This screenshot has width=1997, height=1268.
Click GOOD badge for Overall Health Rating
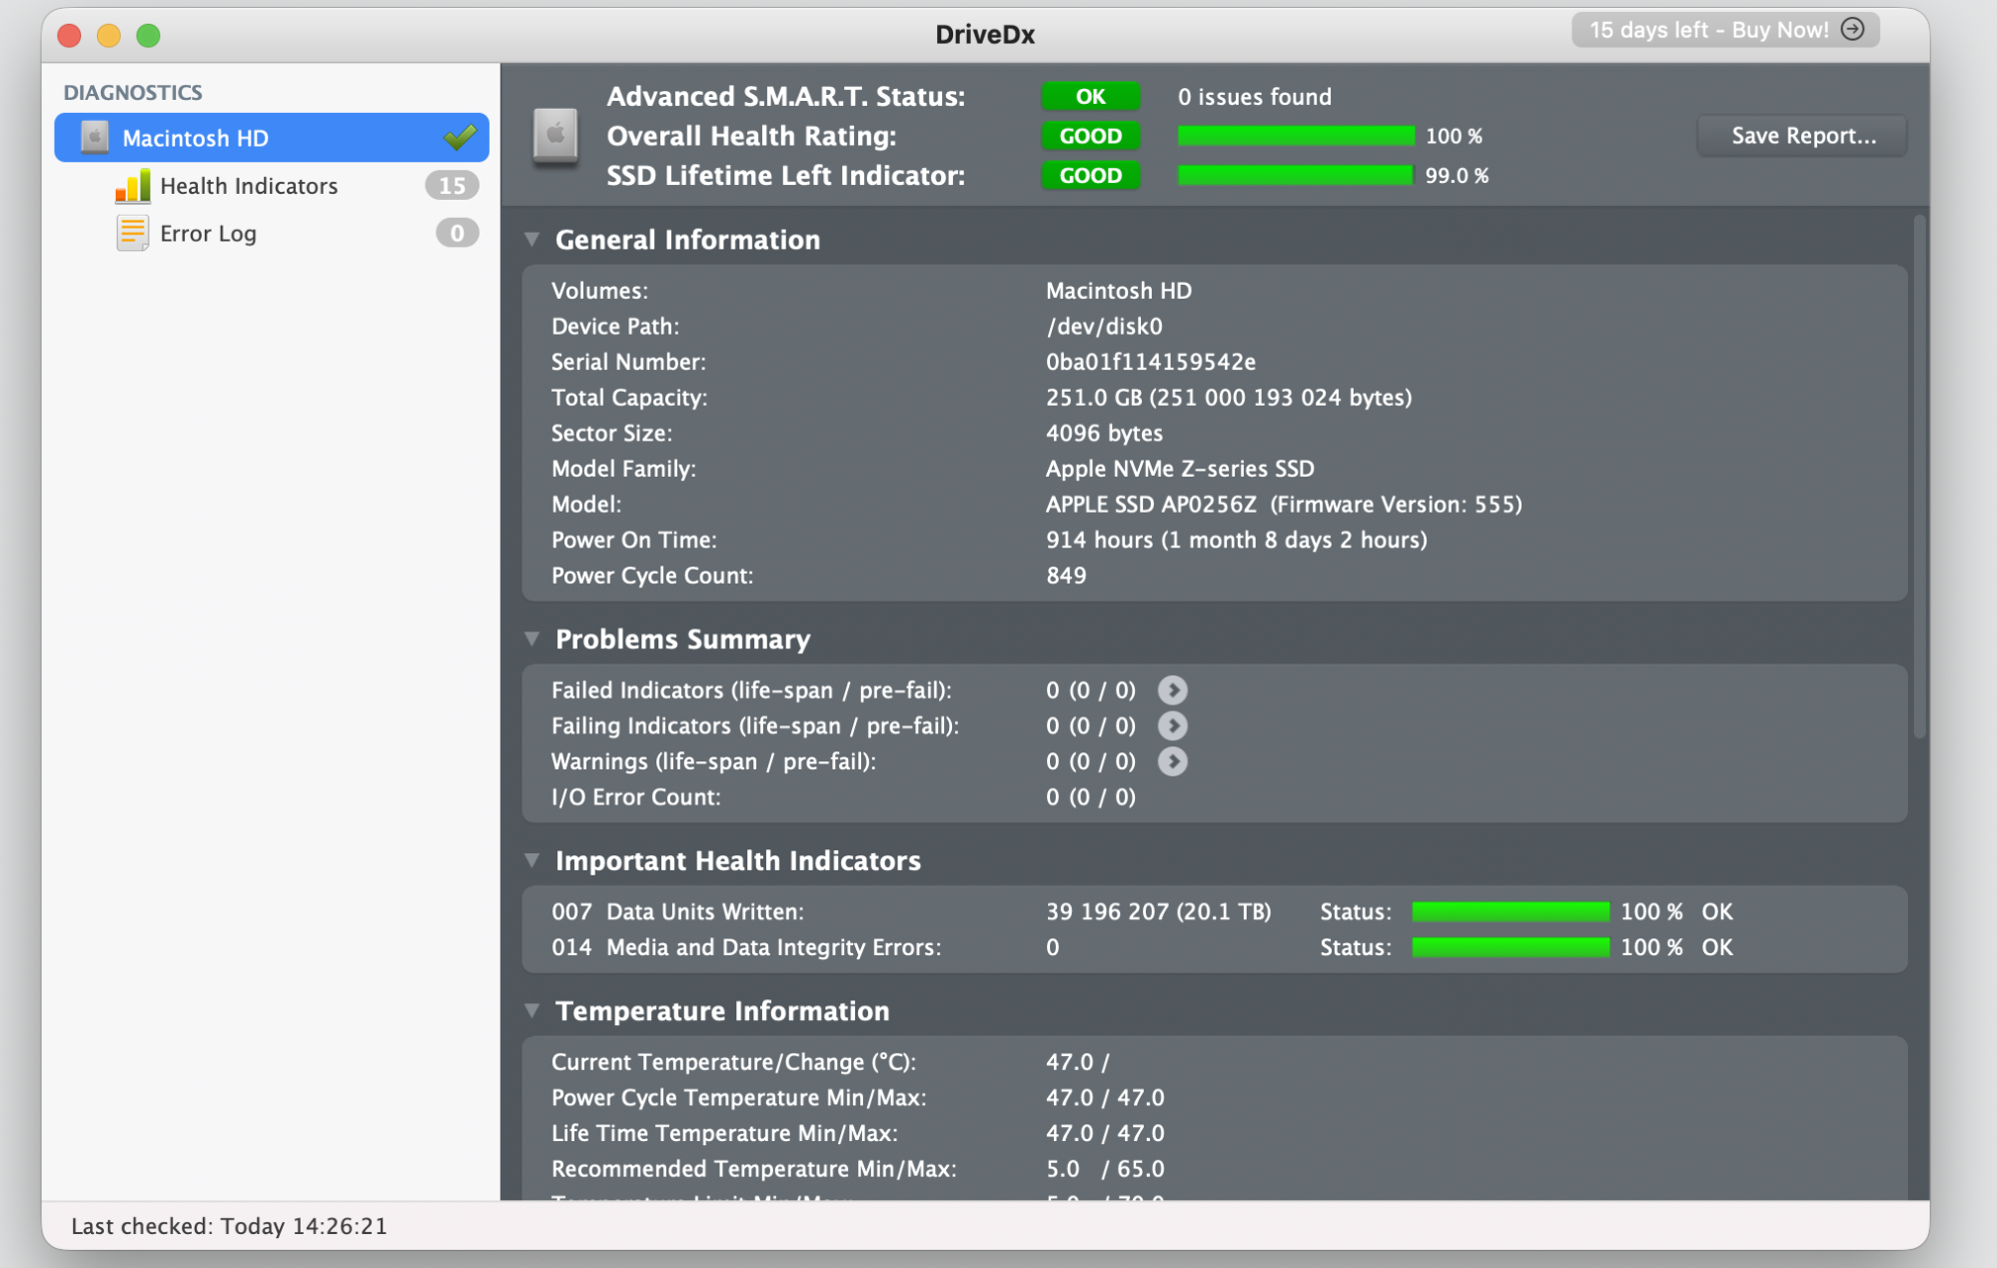(x=1090, y=136)
